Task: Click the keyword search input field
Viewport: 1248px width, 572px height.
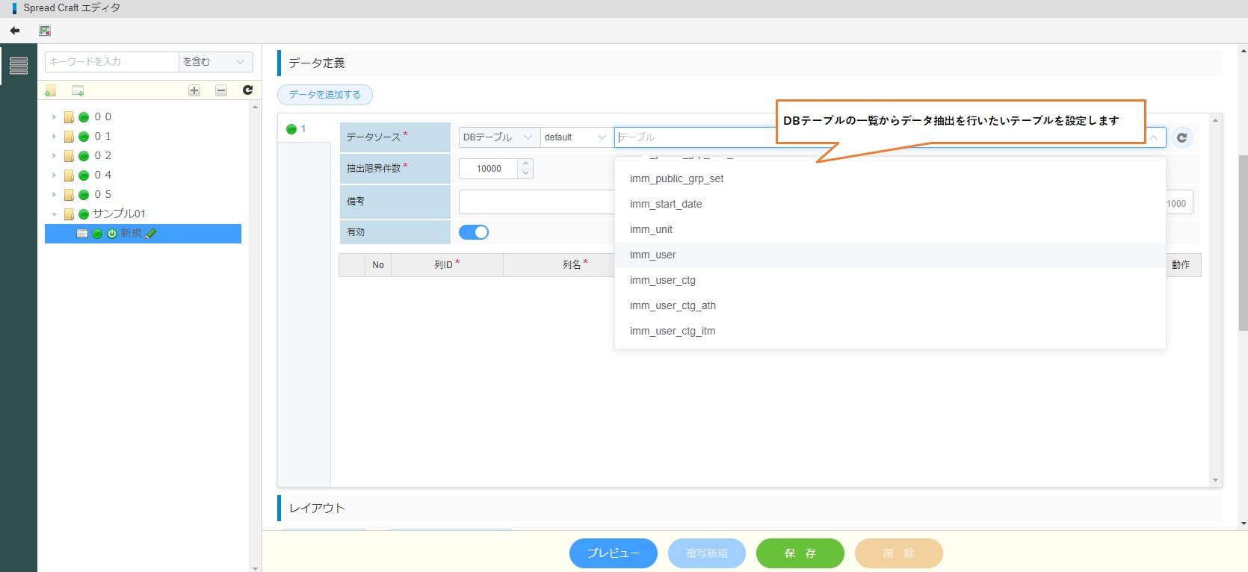Action: pyautogui.click(x=112, y=62)
